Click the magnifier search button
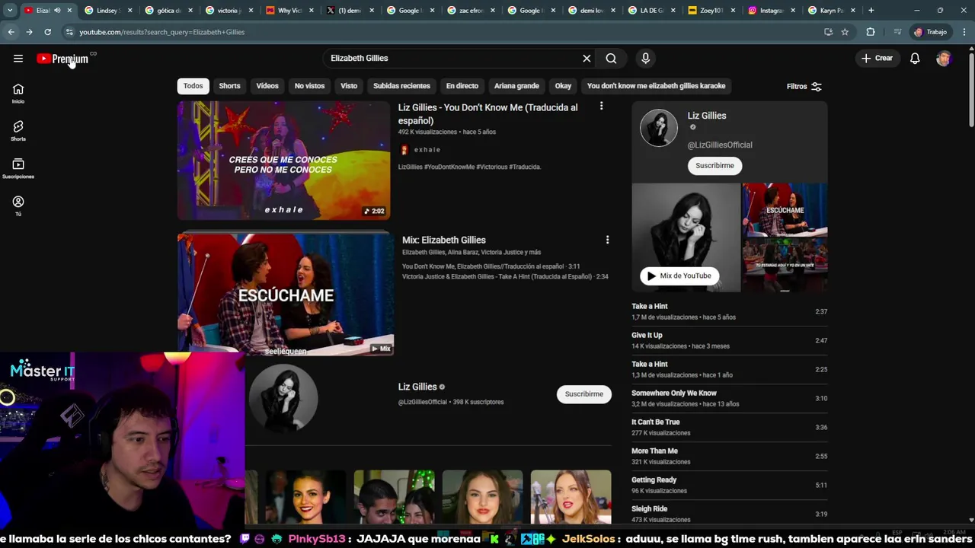 pyautogui.click(x=611, y=59)
